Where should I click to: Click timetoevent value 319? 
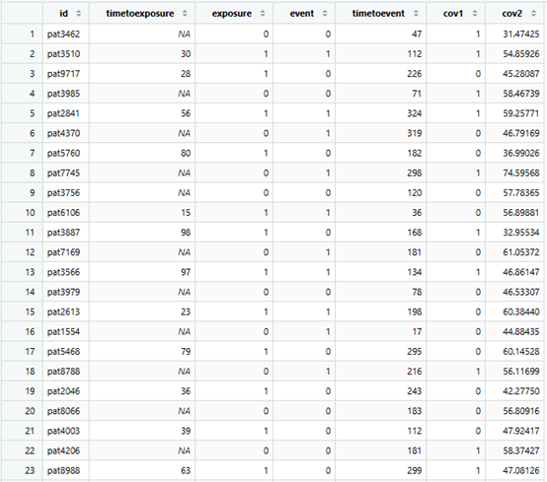[x=414, y=133]
